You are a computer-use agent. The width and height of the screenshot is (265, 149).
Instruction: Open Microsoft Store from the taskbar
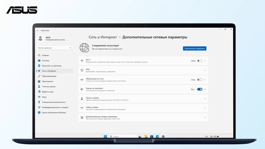click(152, 136)
